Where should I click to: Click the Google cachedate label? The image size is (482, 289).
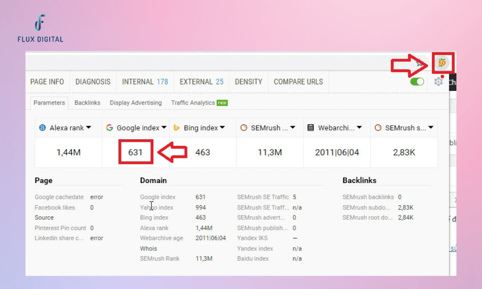coord(59,197)
